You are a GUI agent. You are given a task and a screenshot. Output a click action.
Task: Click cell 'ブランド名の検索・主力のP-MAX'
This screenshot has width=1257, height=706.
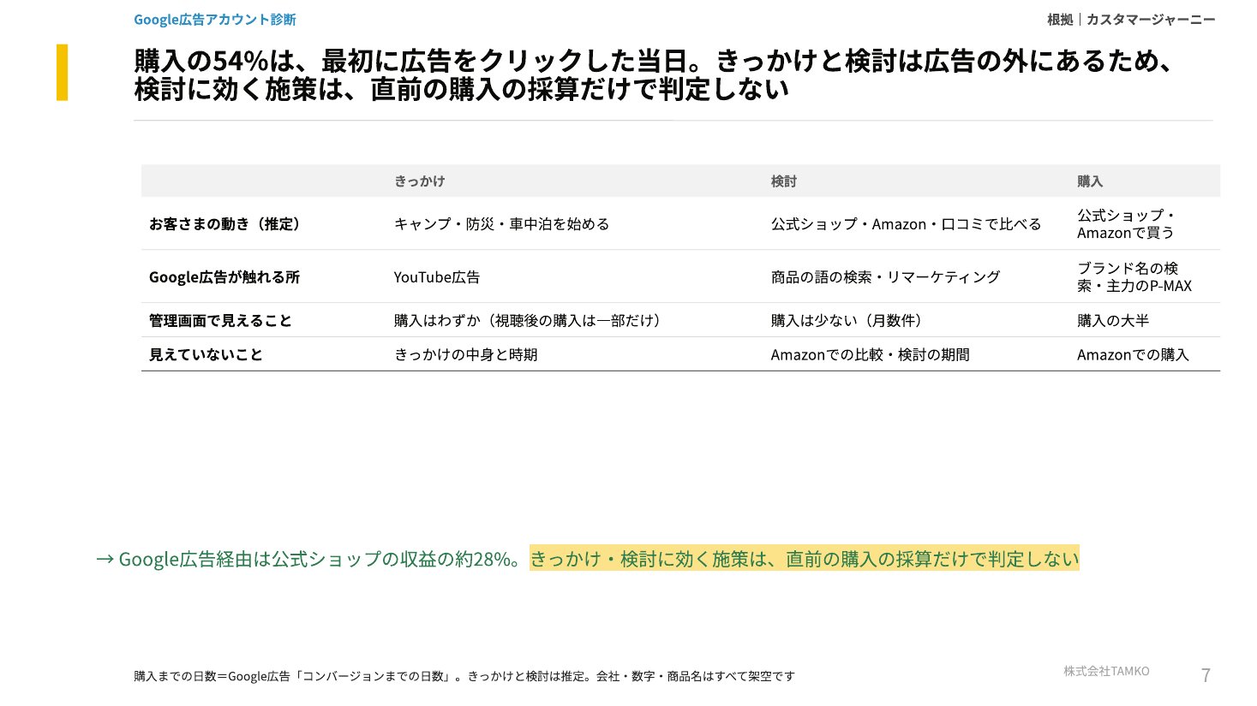point(1134,277)
